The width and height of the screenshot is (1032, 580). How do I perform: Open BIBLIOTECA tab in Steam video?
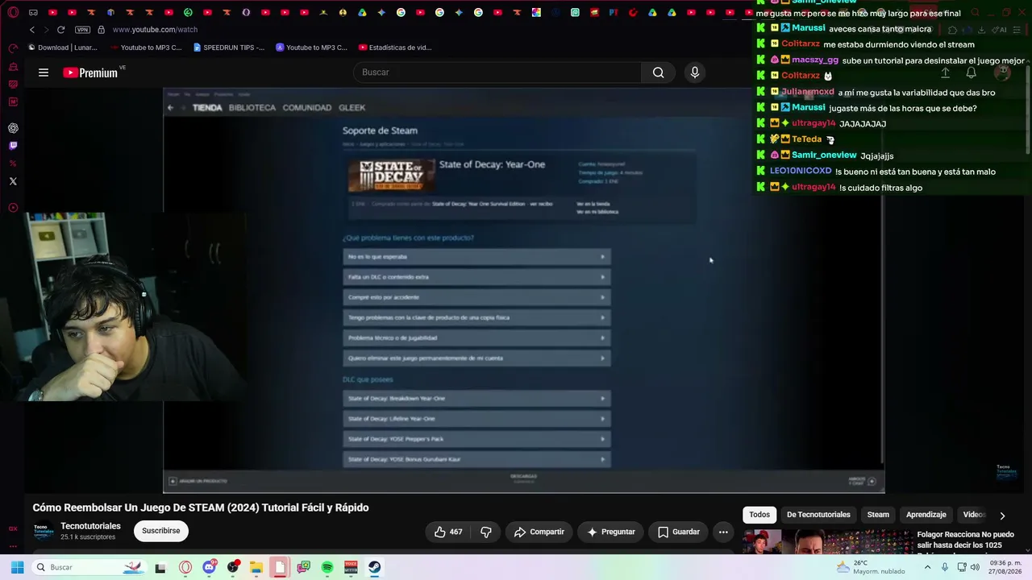pos(252,108)
